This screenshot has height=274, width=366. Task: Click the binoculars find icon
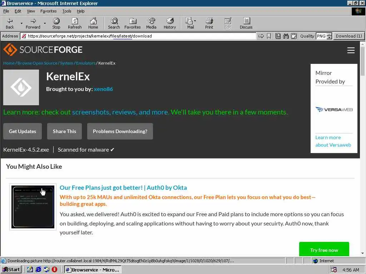click(x=286, y=36)
